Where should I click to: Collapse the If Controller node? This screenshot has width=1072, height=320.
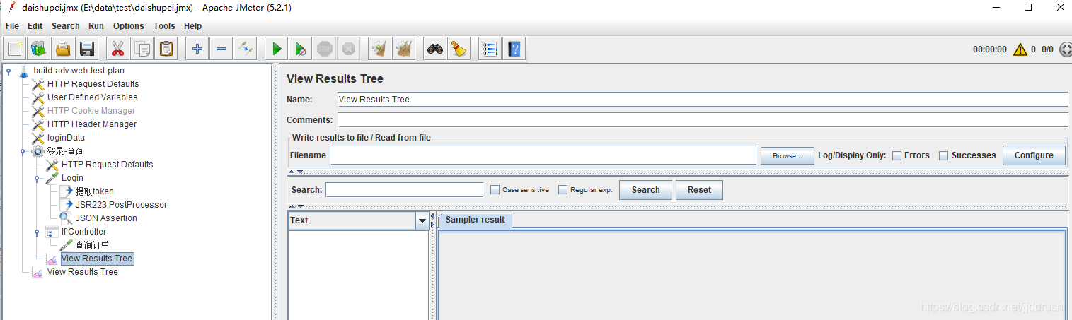pos(37,232)
